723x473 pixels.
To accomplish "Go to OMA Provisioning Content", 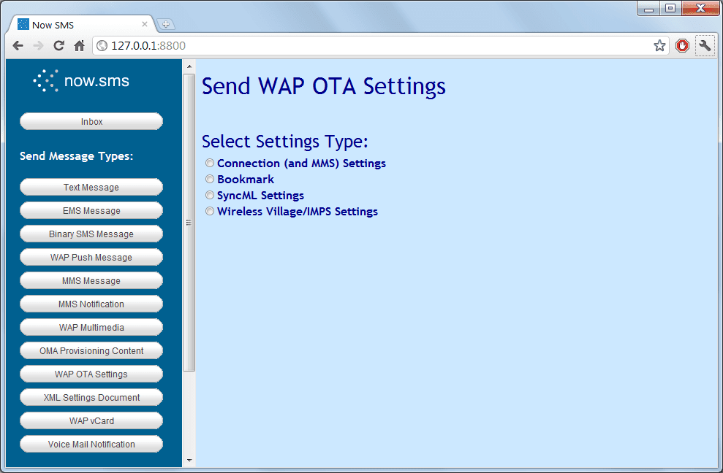I will 91,351.
